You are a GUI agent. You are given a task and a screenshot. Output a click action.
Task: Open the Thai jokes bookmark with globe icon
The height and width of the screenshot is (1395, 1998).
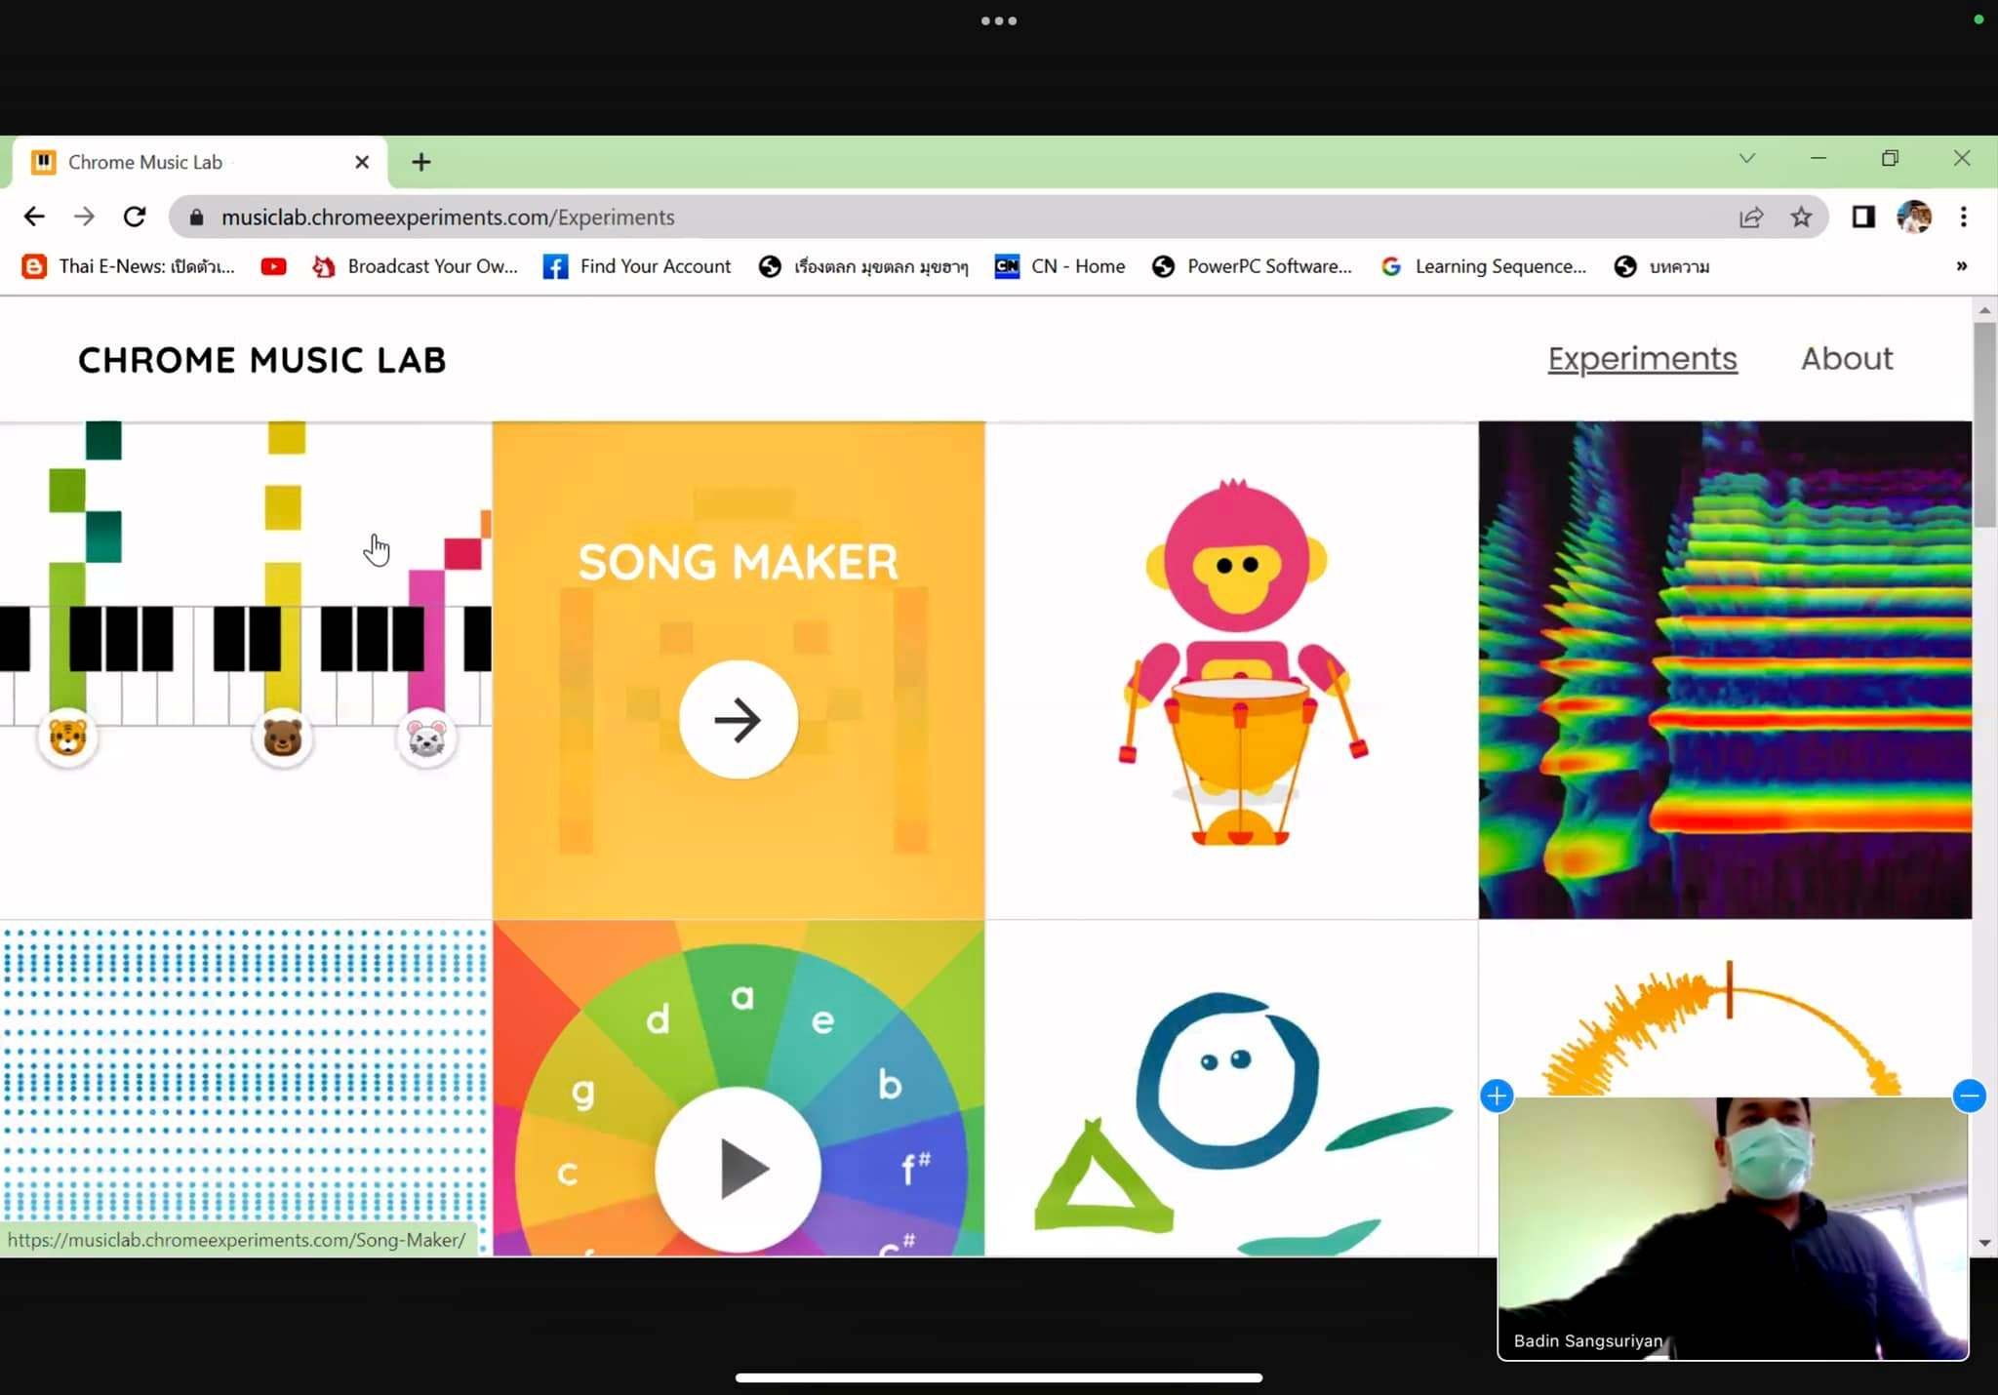[x=863, y=266]
